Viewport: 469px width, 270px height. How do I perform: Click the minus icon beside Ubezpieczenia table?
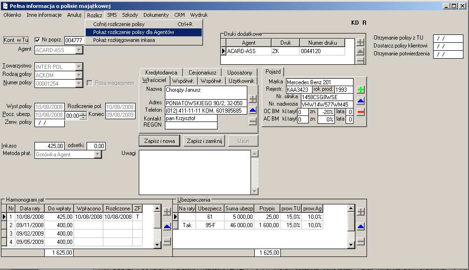[361, 241]
